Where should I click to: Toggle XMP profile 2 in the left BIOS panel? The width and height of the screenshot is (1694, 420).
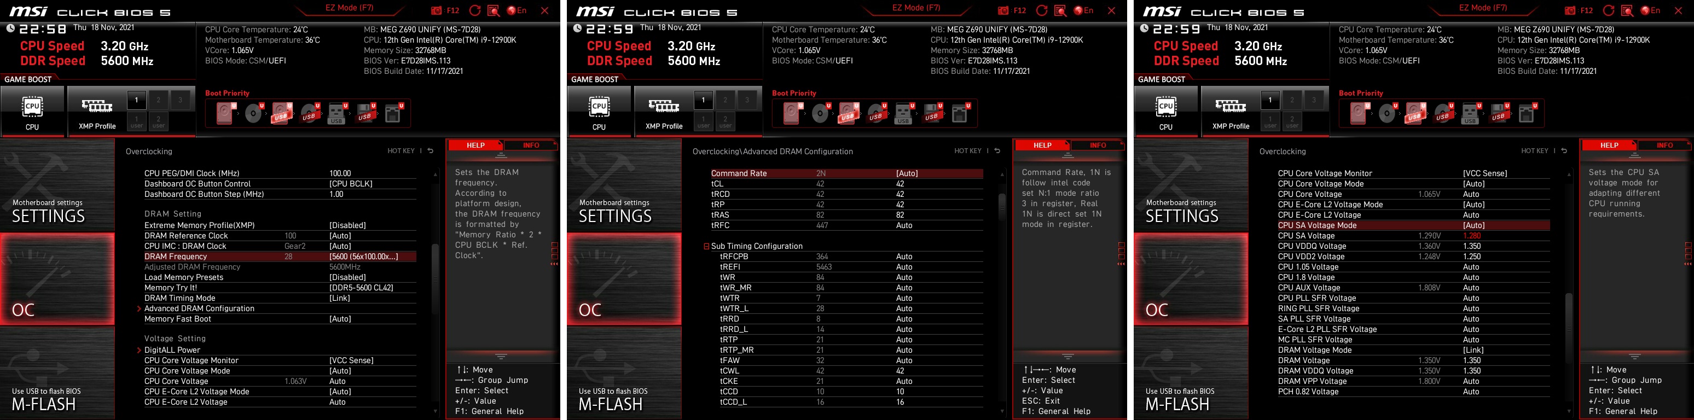point(159,100)
